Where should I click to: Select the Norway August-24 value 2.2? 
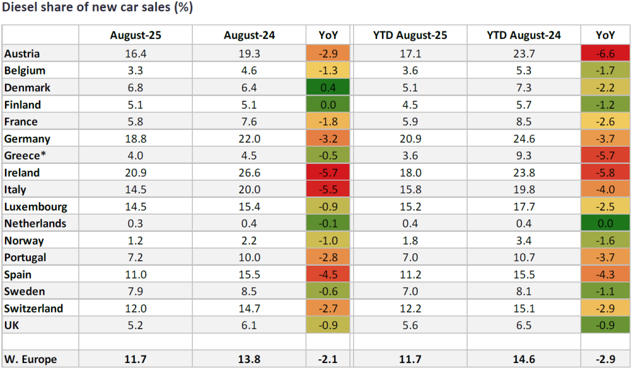coord(250,240)
